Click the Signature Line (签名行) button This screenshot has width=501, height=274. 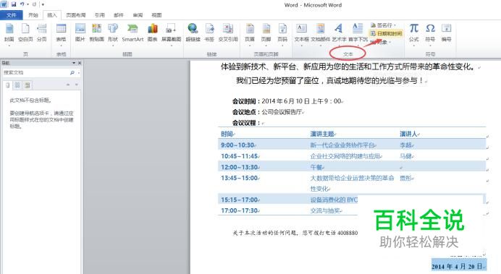pos(384,25)
